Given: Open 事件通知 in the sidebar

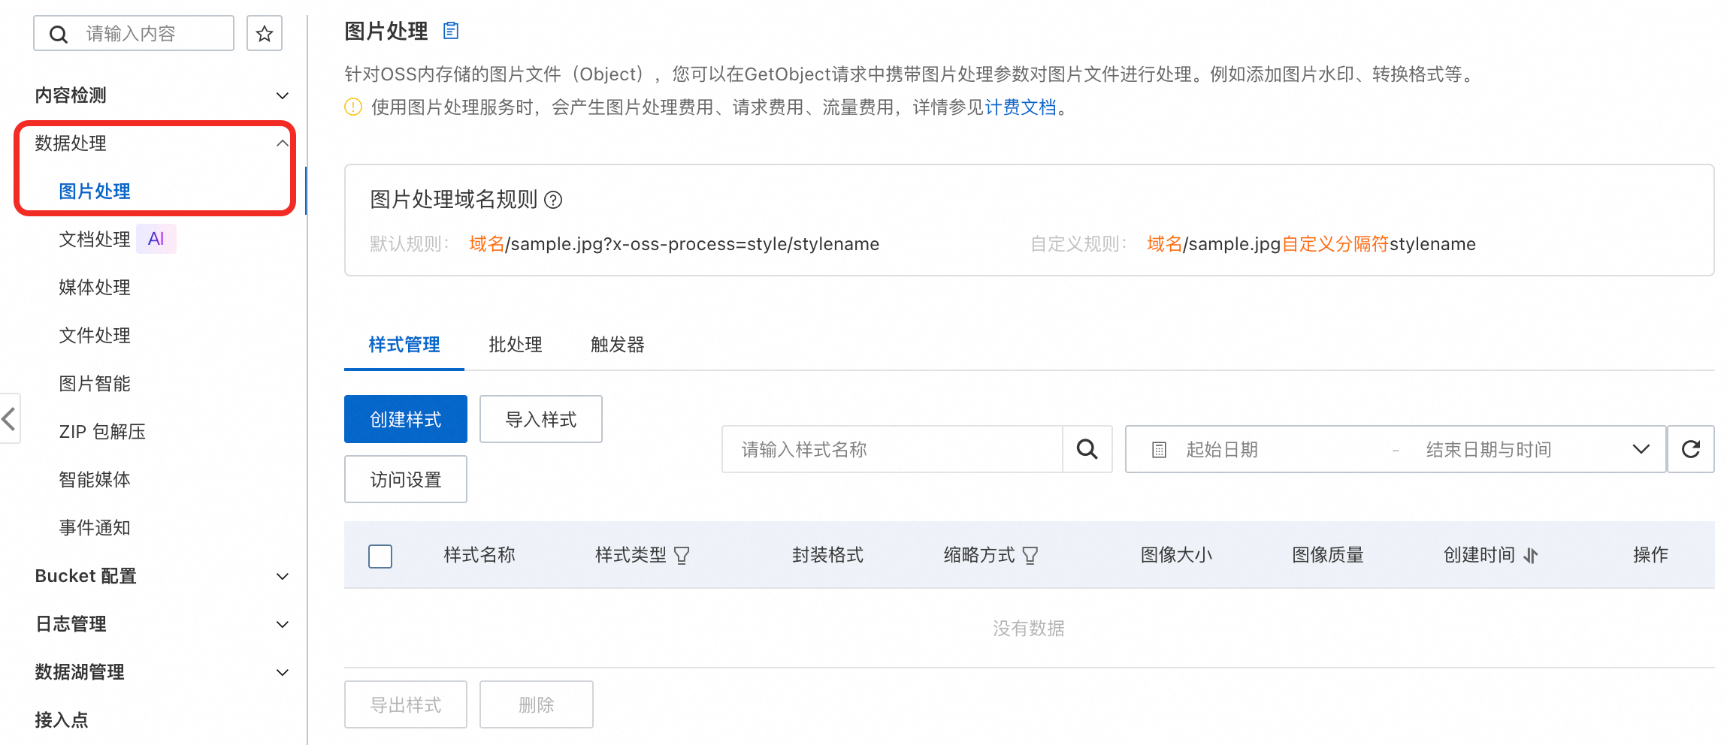Looking at the screenshot, I should (x=95, y=528).
